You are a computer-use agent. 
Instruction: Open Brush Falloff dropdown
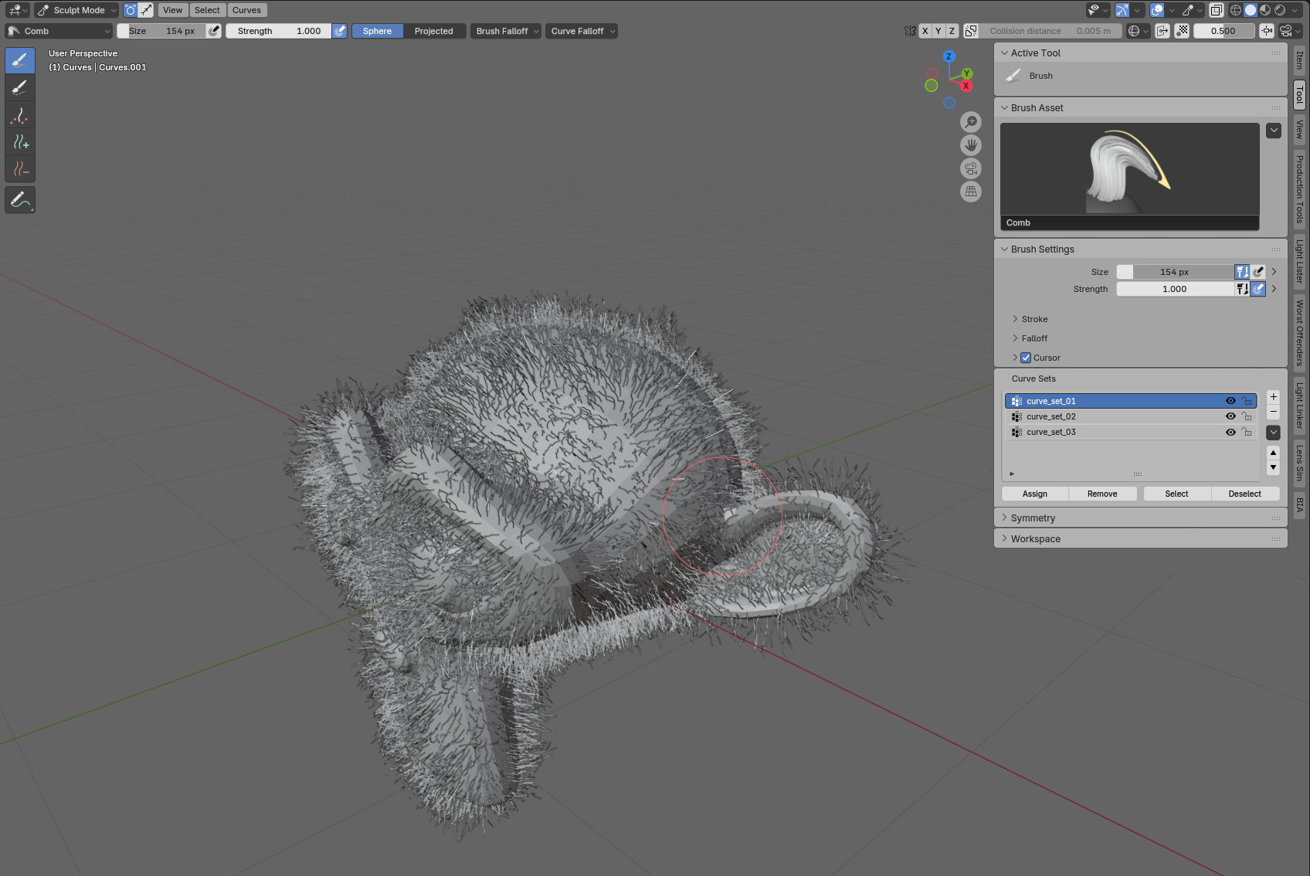pyautogui.click(x=506, y=31)
